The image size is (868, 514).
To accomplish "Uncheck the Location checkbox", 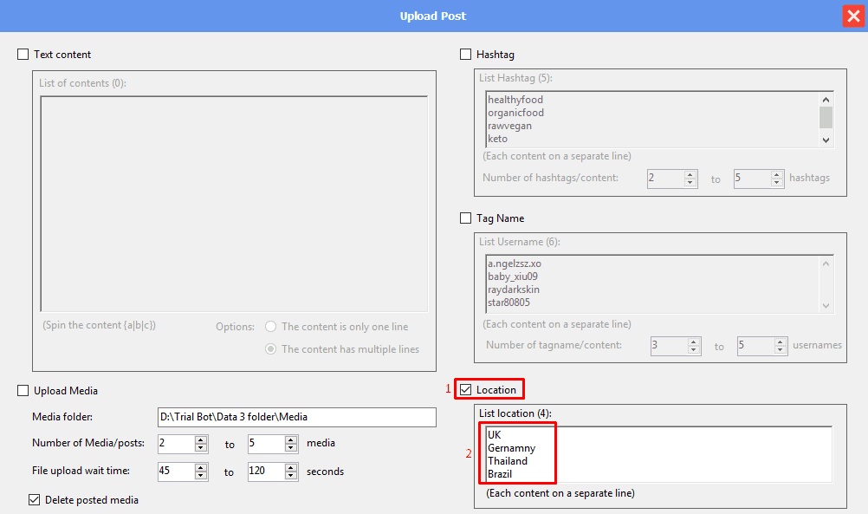I will (x=466, y=390).
